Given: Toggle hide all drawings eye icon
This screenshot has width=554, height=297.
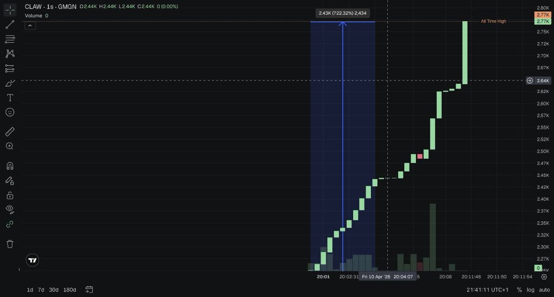Looking at the screenshot, I should (10, 209).
